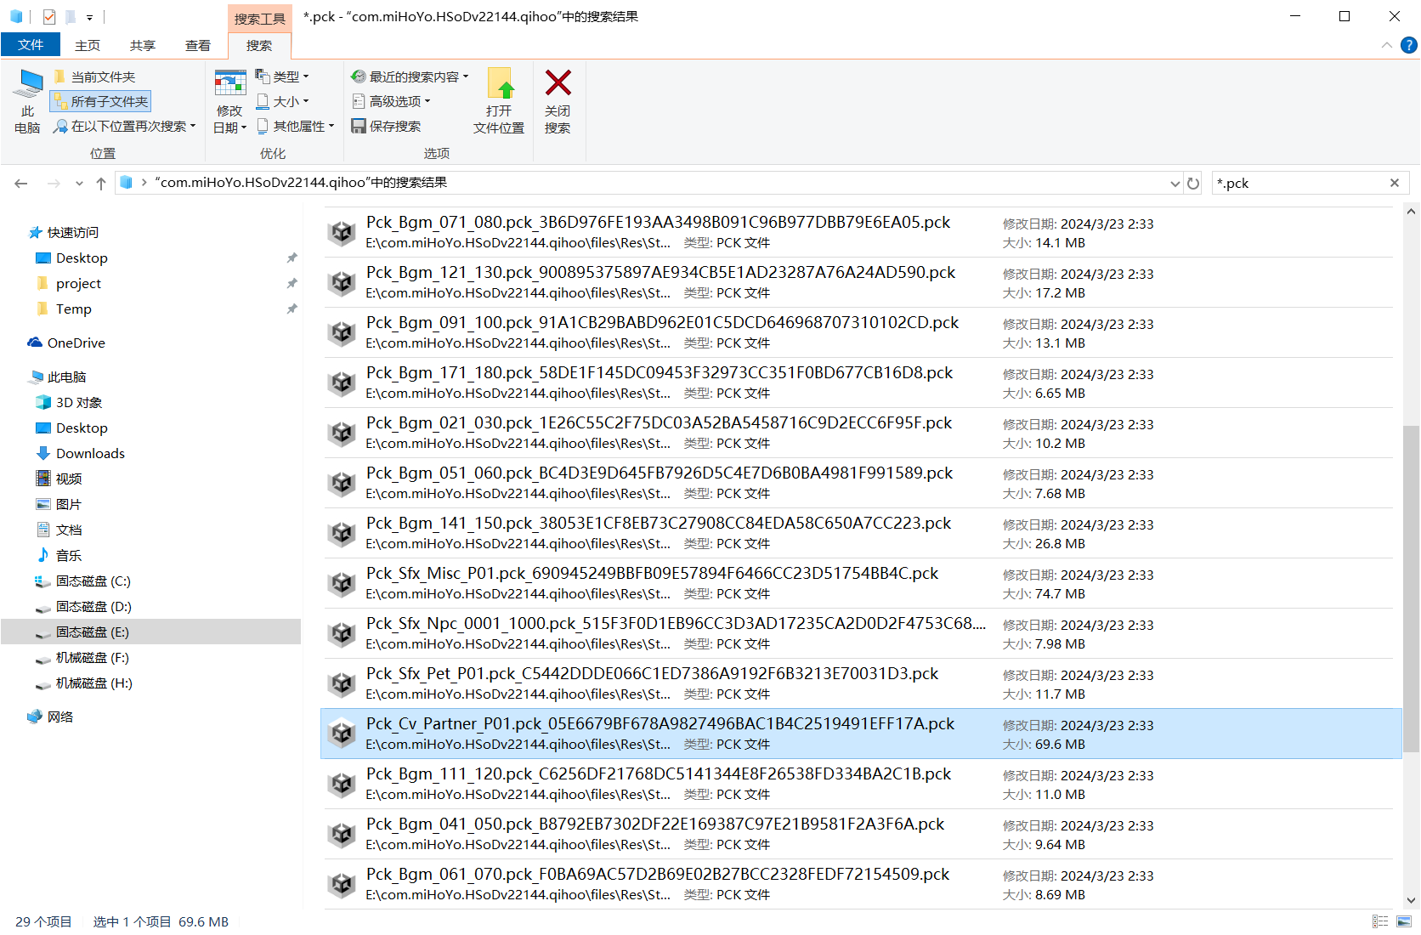Switch to details view layout toggle
Image resolution: width=1421 pixels, height=935 pixels.
tap(1380, 921)
